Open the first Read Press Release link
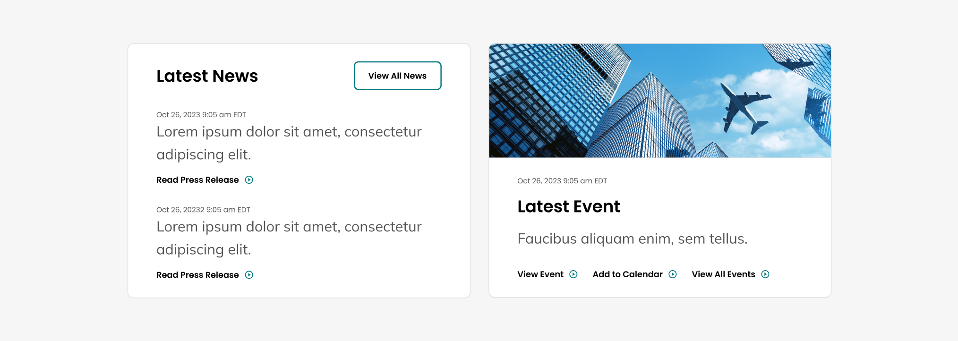This screenshot has width=958, height=341. click(197, 180)
